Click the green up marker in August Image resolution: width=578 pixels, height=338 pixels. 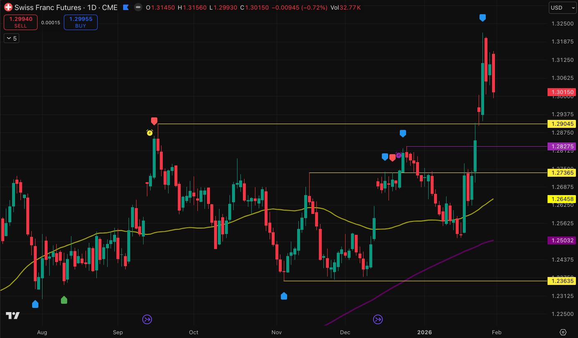coord(64,300)
